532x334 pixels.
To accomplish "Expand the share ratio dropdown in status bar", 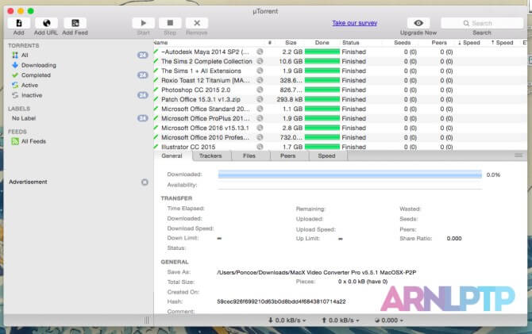I will click(x=389, y=319).
